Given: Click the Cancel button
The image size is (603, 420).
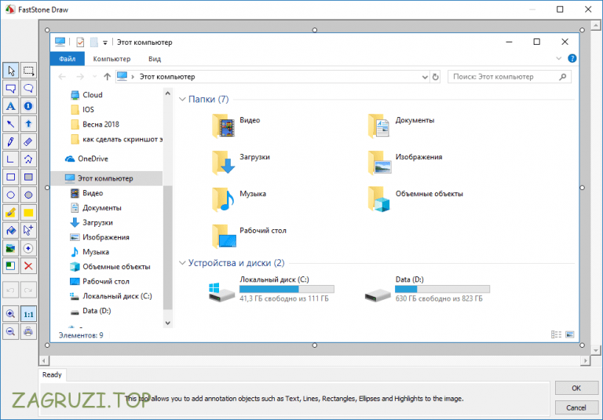Looking at the screenshot, I should click(x=576, y=407).
